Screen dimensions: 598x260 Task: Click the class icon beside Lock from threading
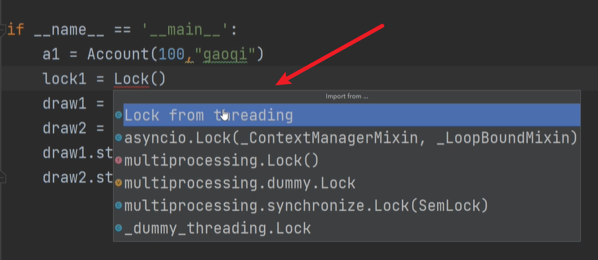click(118, 114)
